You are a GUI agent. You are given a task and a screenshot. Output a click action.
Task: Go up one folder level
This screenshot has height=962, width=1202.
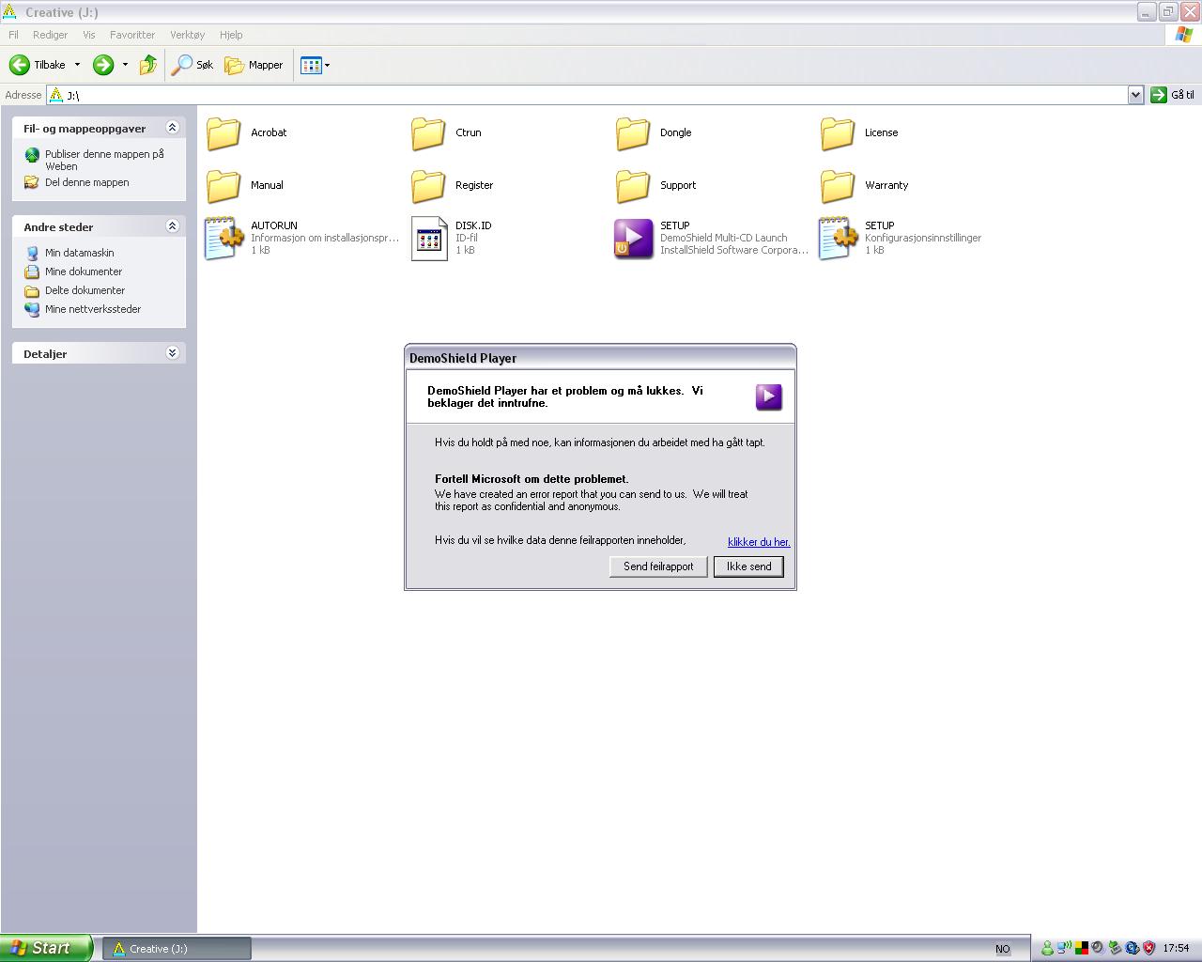tap(148, 65)
